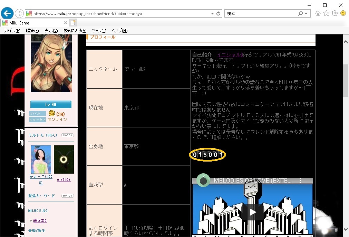Open video more options menu
The image size is (349, 237).
[x=300, y=181]
